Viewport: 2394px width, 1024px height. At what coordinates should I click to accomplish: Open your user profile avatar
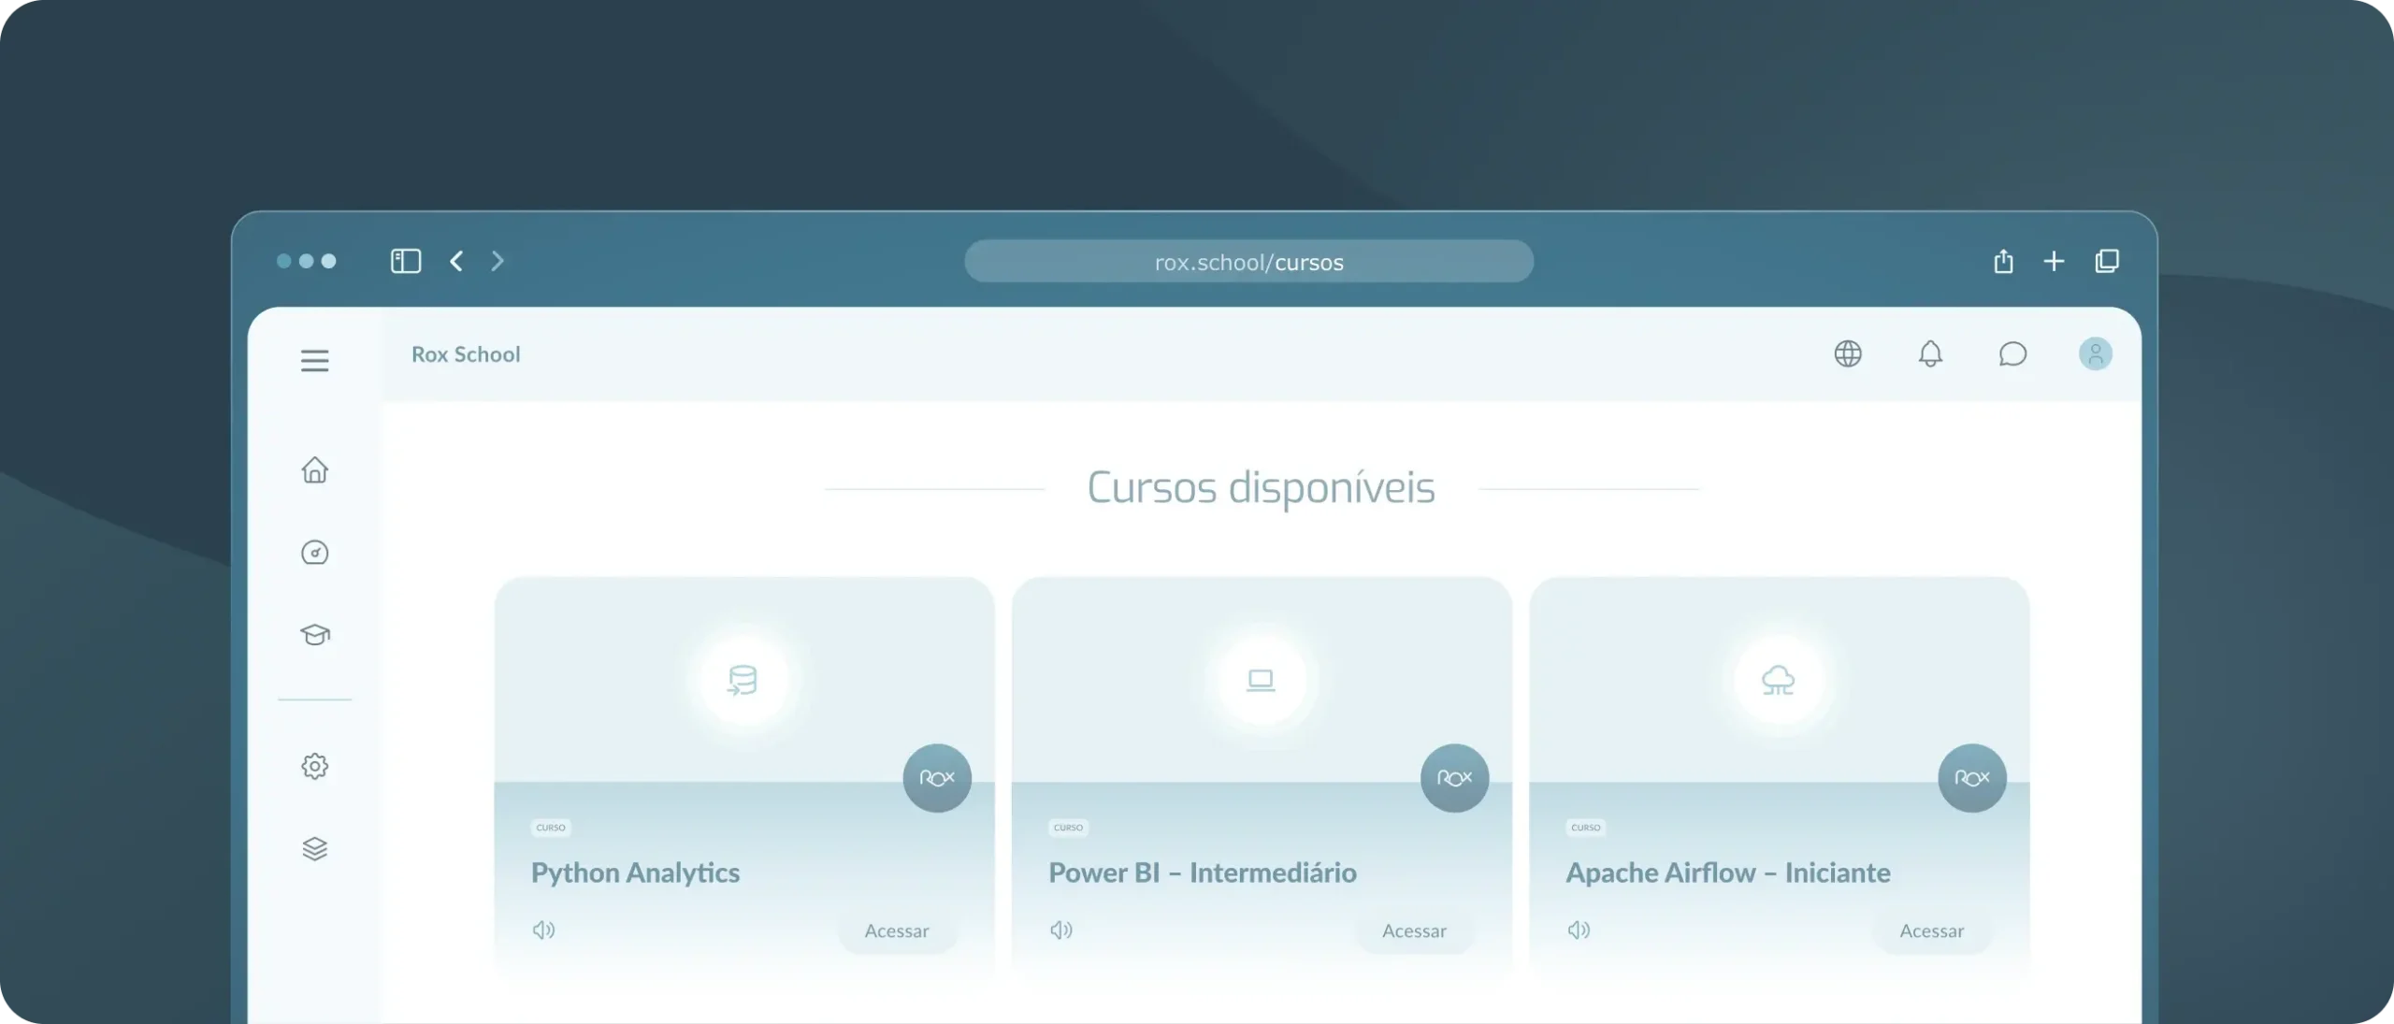(2097, 353)
